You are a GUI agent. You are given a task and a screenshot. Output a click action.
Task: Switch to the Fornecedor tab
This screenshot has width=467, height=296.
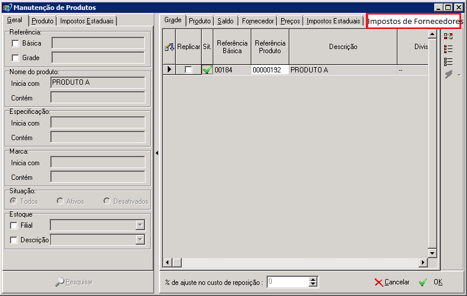pyautogui.click(x=258, y=21)
